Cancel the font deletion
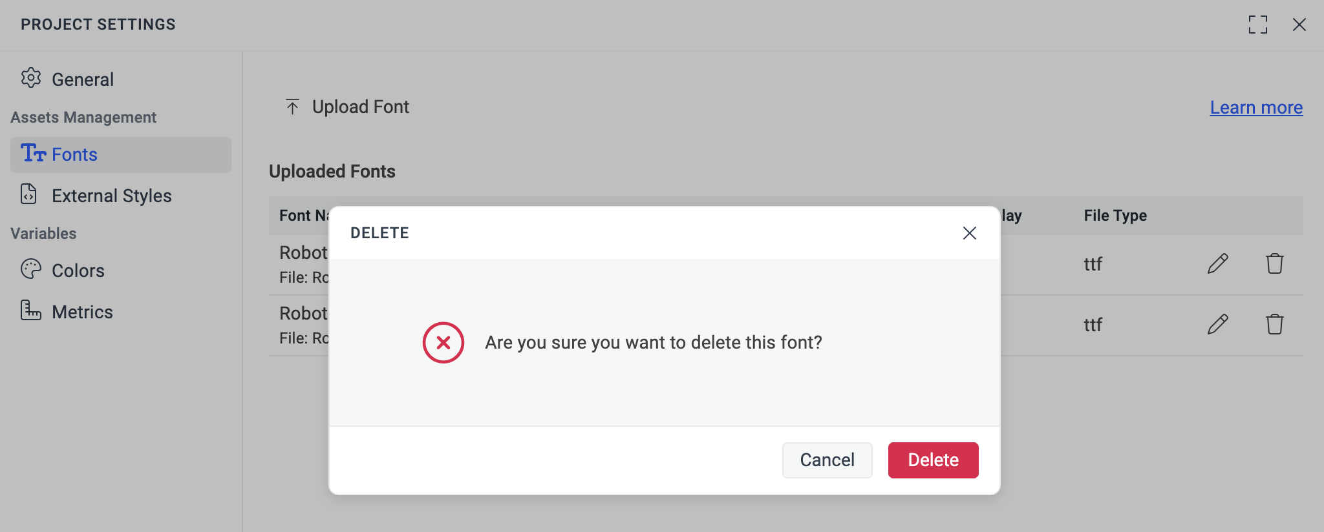The height and width of the screenshot is (532, 1324). pyautogui.click(x=827, y=460)
